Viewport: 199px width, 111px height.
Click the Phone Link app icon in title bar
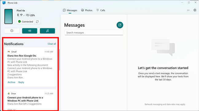pos(4,3)
